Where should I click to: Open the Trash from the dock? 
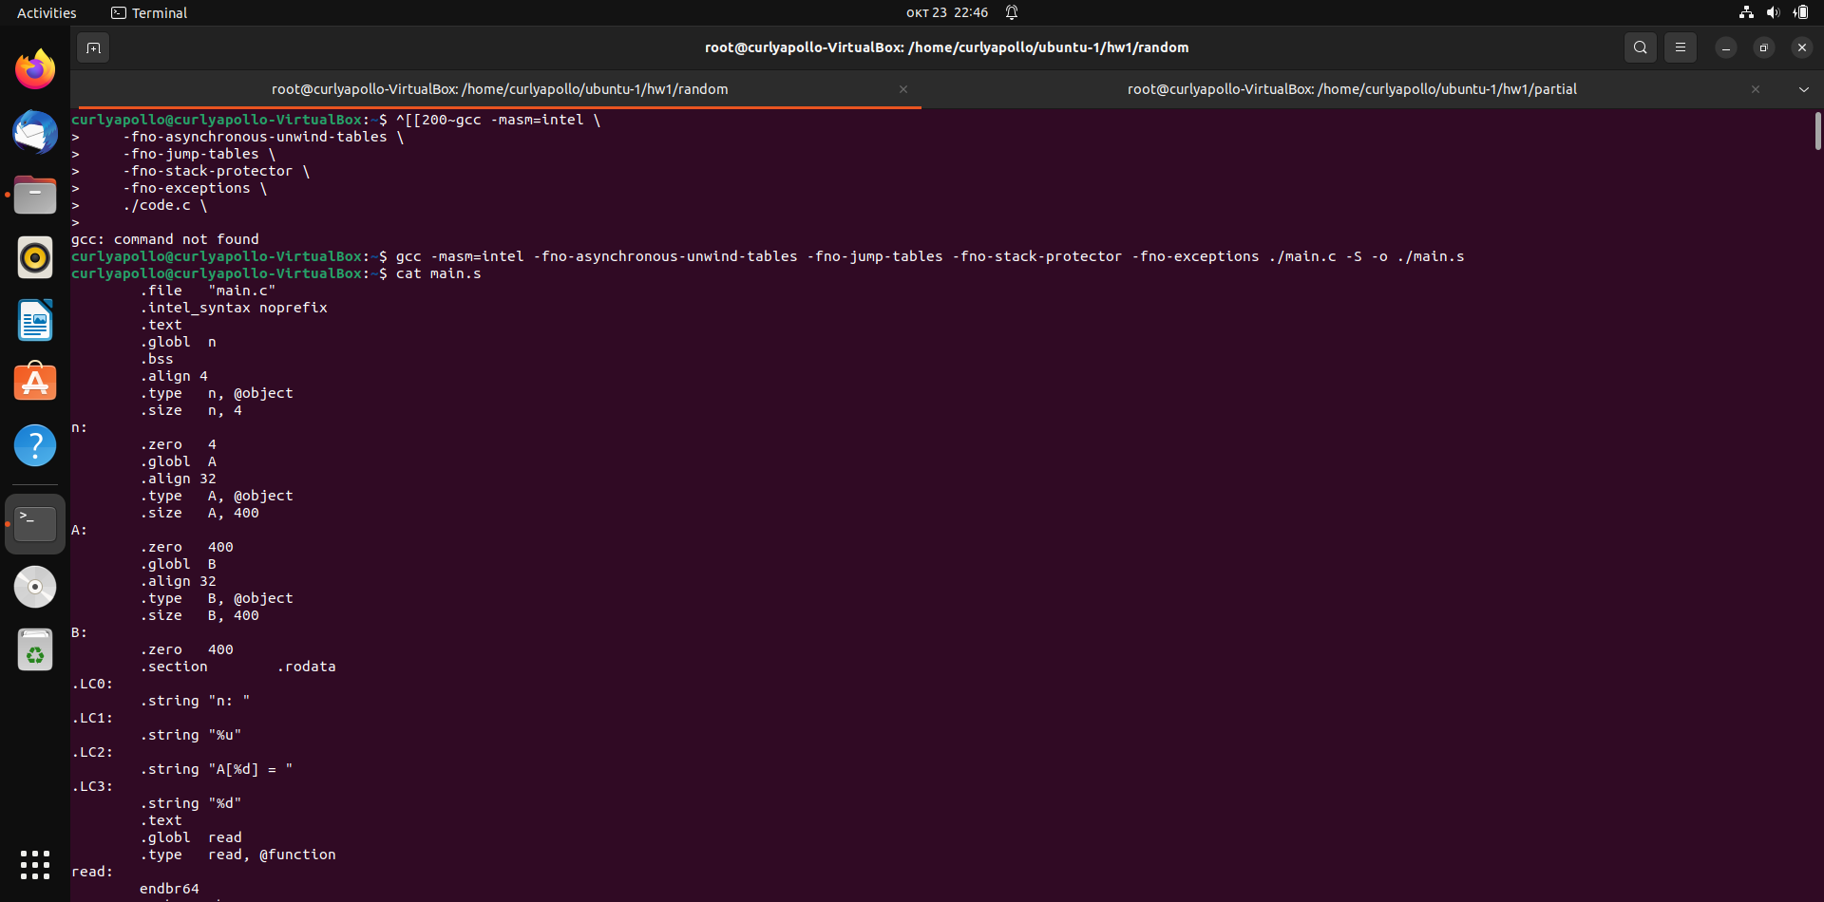point(35,650)
